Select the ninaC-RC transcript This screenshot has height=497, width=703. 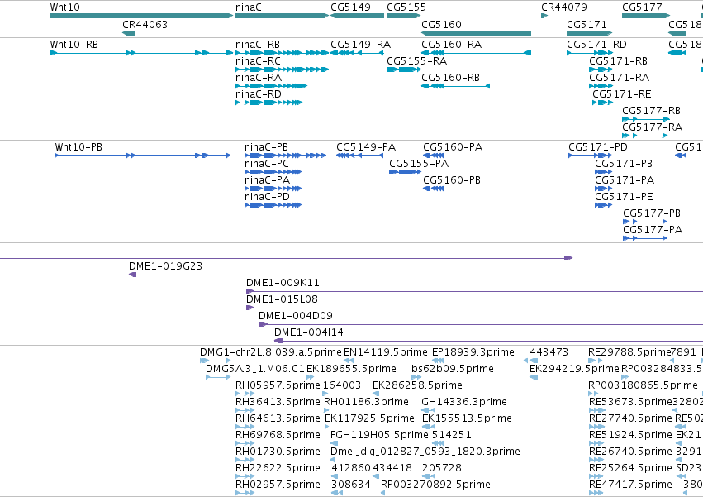282,69
